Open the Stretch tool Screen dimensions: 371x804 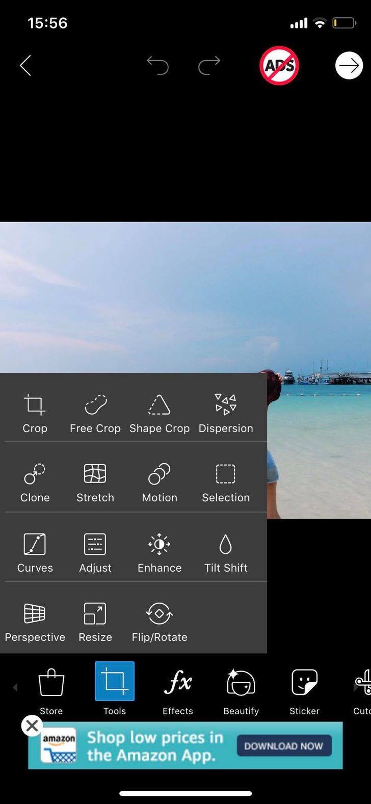click(95, 483)
